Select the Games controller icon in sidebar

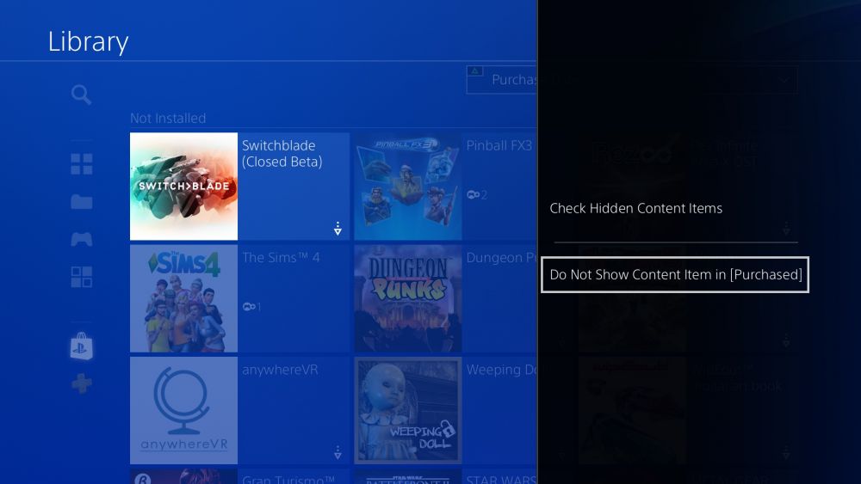[81, 239]
